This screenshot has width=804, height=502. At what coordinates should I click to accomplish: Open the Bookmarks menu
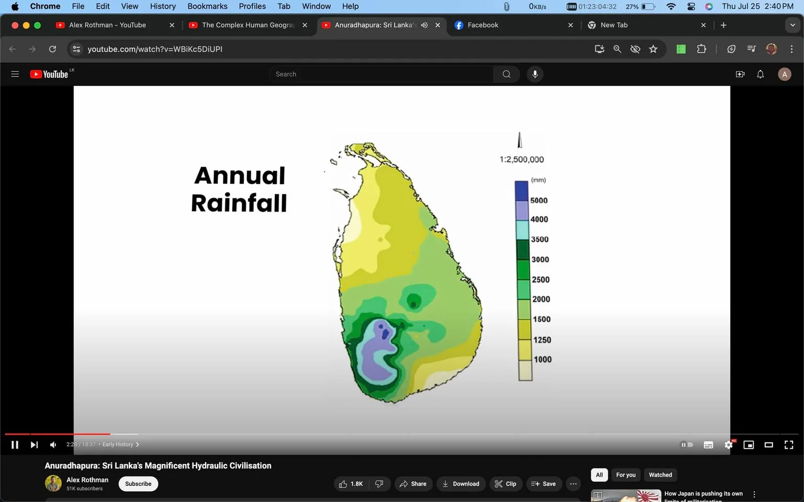coord(207,6)
